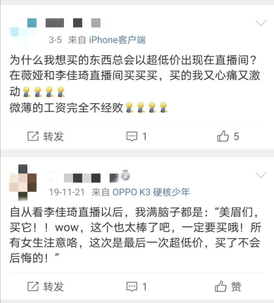Tap the 赞 thumbs-up on second post

221,286
